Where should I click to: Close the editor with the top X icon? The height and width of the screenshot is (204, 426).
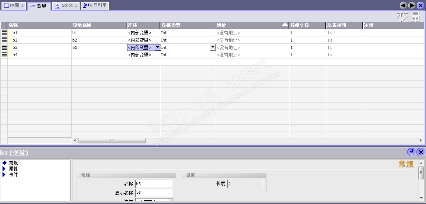[420, 6]
